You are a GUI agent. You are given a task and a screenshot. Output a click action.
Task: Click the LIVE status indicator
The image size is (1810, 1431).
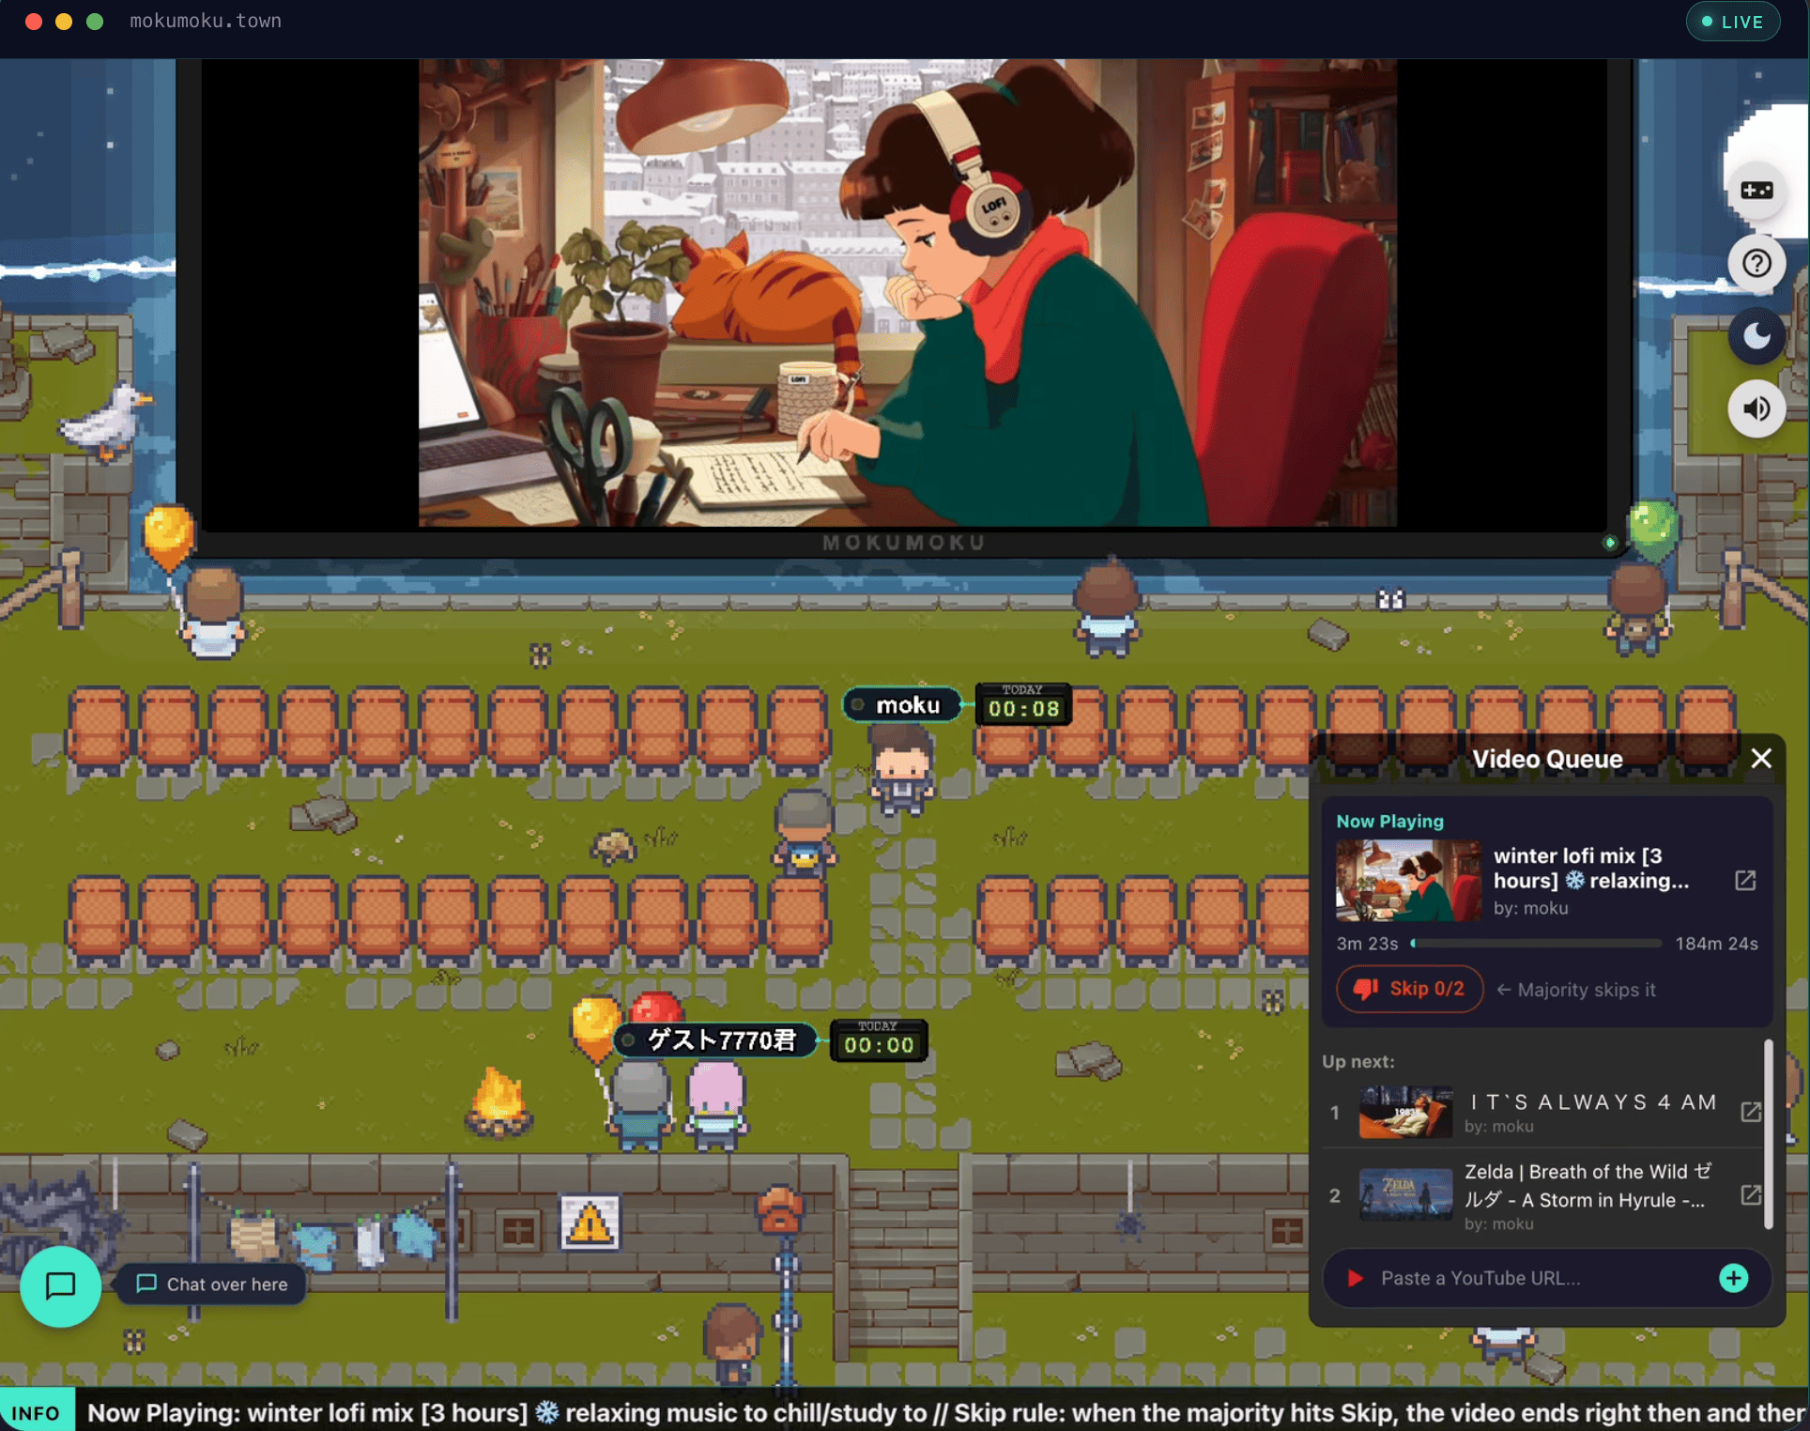pyautogui.click(x=1733, y=22)
